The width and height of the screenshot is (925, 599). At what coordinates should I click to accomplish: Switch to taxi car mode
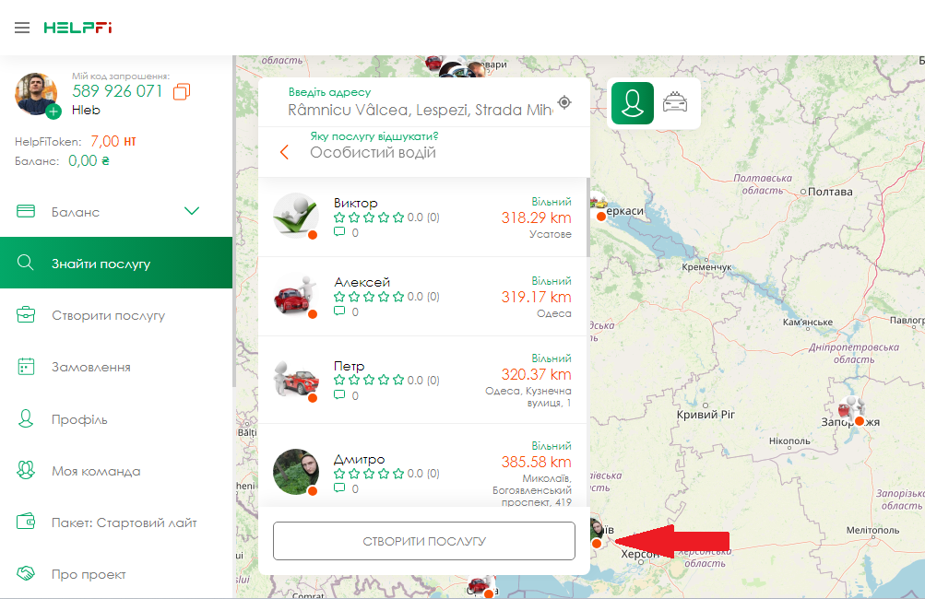click(x=676, y=103)
